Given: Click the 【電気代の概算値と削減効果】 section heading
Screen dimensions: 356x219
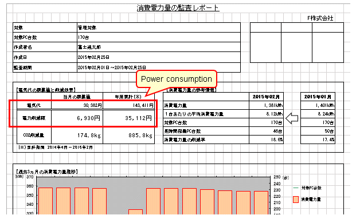Looking at the screenshot, I should click(x=46, y=90).
